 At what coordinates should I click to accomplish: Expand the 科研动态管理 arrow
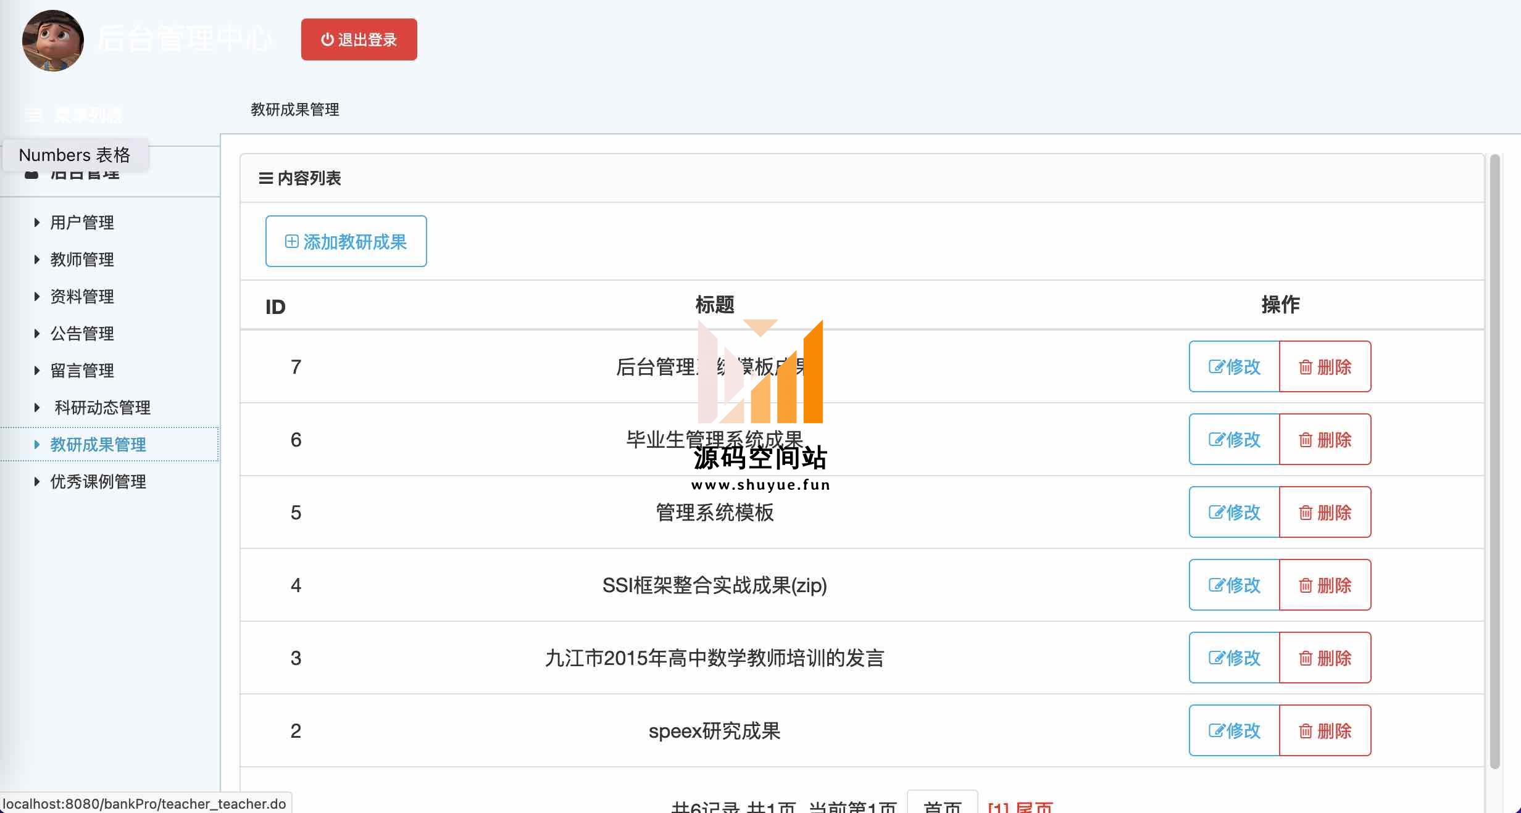point(37,408)
